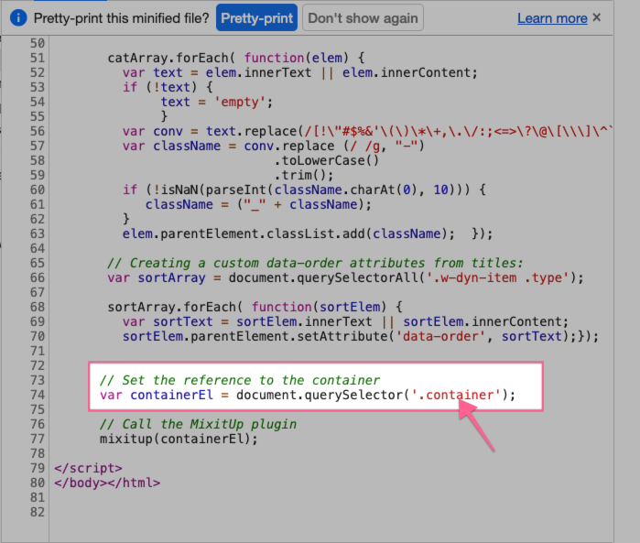
Task: Click 'containerEl' variable on line 74
Action: [x=171, y=396]
